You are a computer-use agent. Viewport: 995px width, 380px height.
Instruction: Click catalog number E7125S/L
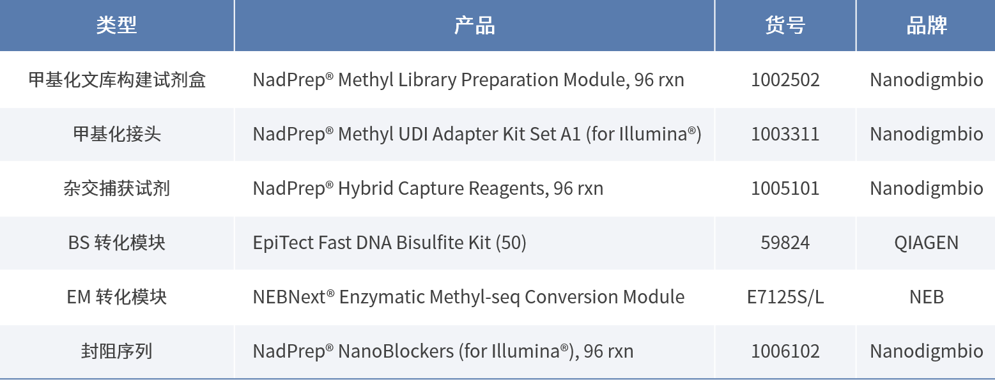coord(785,297)
